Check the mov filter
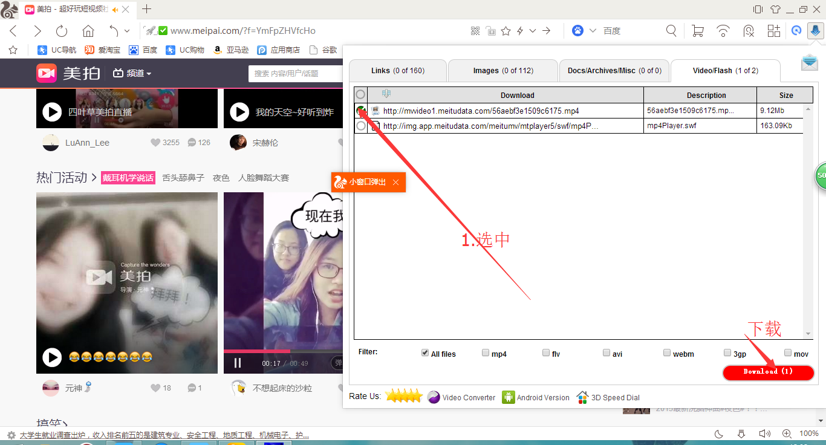This screenshot has width=826, height=445. 787,353
